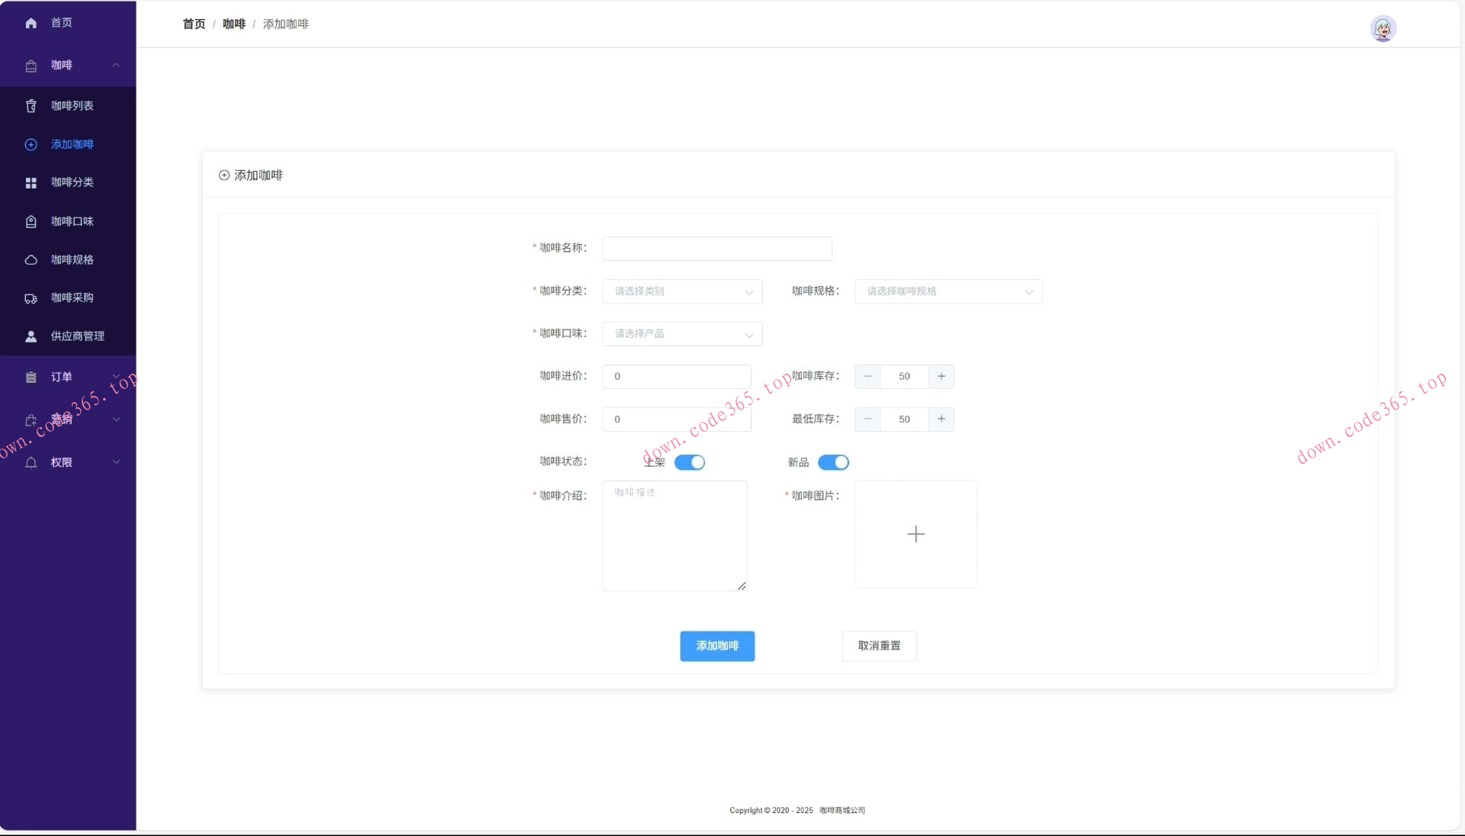Toggle the 上架 status switch
This screenshot has height=836, width=1465.
click(x=690, y=462)
